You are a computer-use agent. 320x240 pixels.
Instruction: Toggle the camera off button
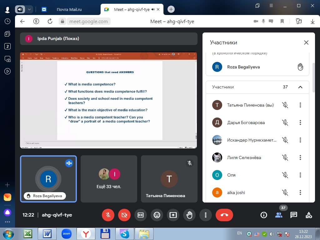[x=124, y=215]
